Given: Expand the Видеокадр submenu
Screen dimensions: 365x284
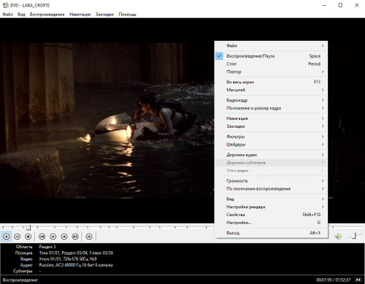Looking at the screenshot, I should [272, 100].
